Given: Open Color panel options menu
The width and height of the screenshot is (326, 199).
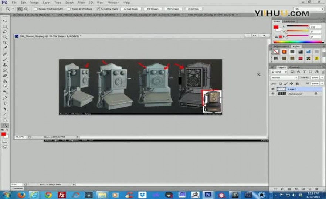Looking at the screenshot, I should click(x=323, y=21).
